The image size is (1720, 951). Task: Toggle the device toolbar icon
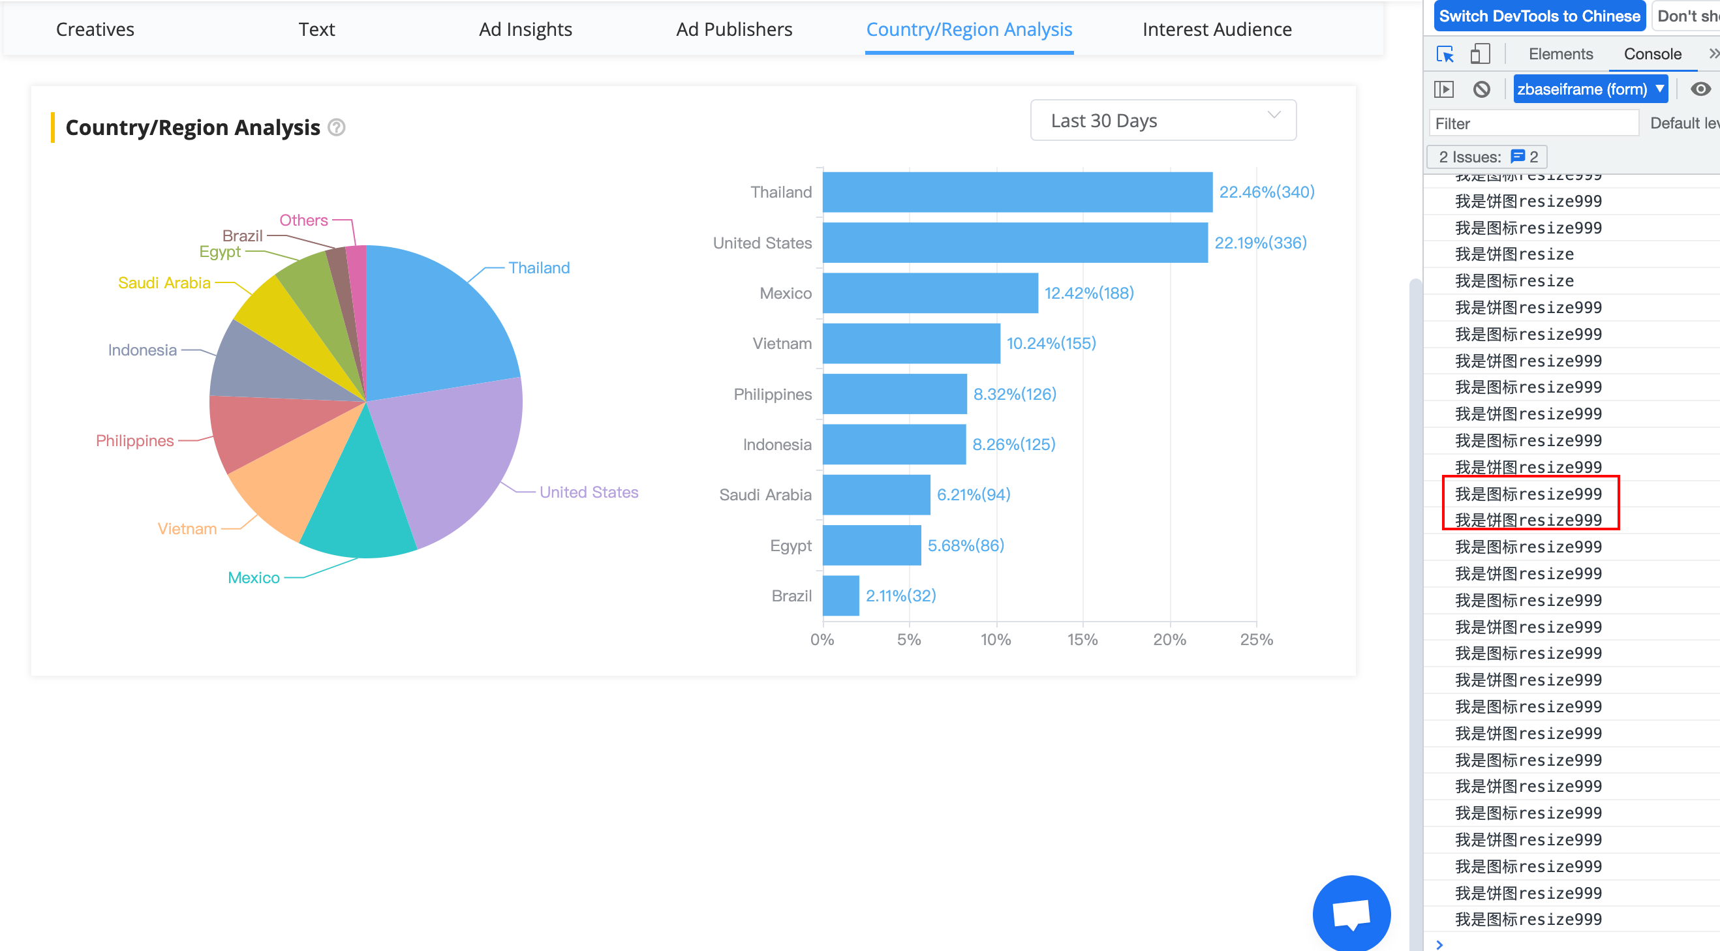1480,54
